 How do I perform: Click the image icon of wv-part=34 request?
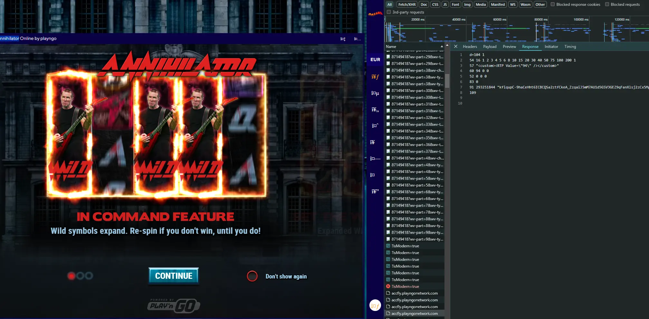[x=388, y=131]
